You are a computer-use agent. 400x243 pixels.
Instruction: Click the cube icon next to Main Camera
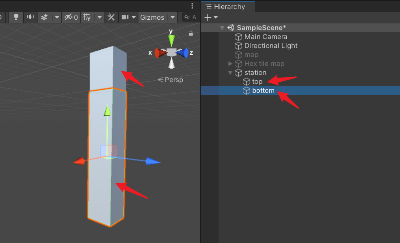238,37
